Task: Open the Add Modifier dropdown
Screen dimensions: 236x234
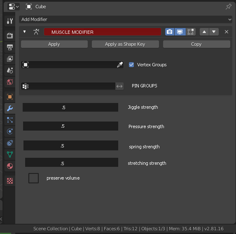Action: click(x=126, y=19)
